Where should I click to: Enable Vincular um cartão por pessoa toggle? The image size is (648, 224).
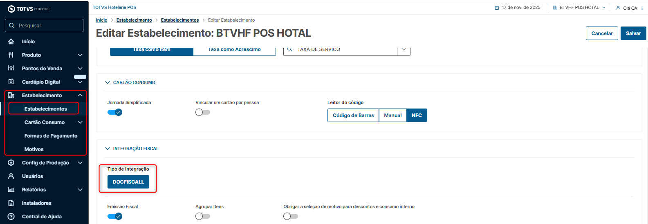tap(203, 112)
